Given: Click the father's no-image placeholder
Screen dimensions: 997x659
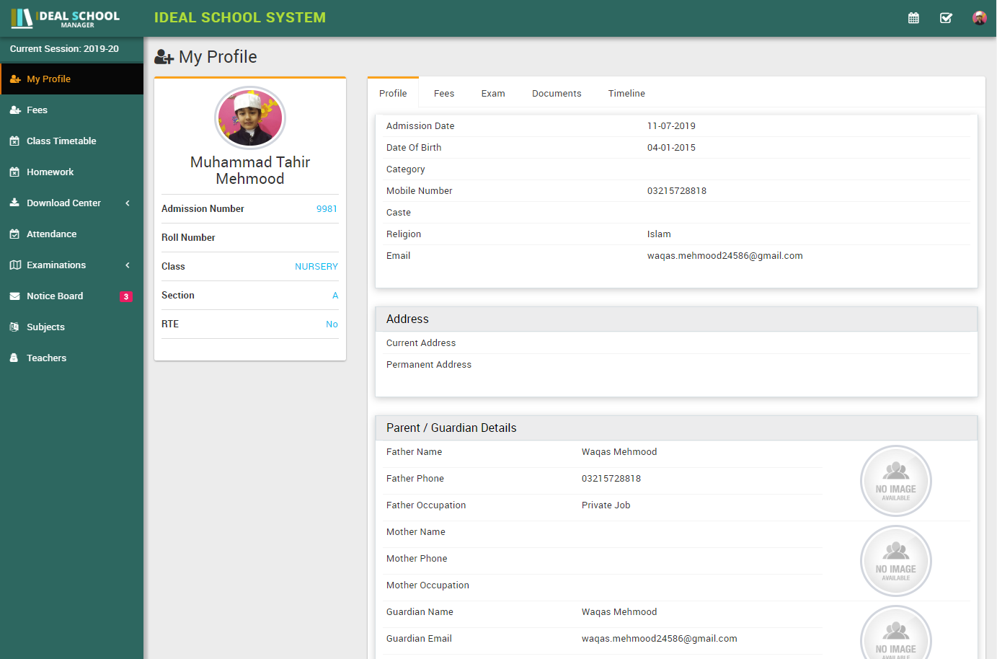Looking at the screenshot, I should click(896, 481).
